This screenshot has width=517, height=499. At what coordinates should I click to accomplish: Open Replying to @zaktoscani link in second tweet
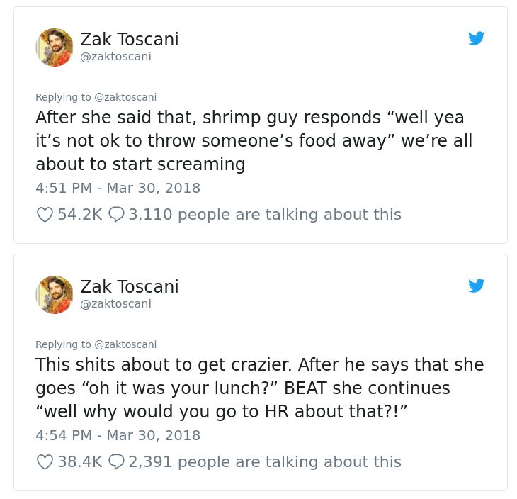(x=96, y=344)
